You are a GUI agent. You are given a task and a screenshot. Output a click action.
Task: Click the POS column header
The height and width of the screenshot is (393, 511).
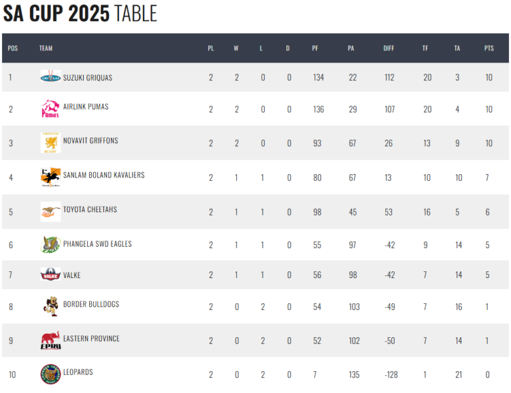pyautogui.click(x=13, y=48)
